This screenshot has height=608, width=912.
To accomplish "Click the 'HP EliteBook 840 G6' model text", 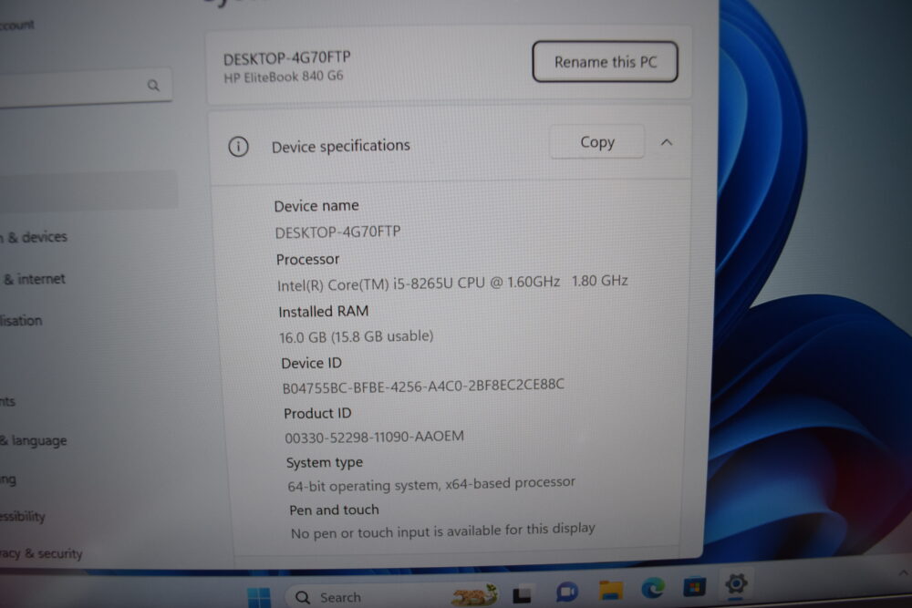I will pos(284,77).
